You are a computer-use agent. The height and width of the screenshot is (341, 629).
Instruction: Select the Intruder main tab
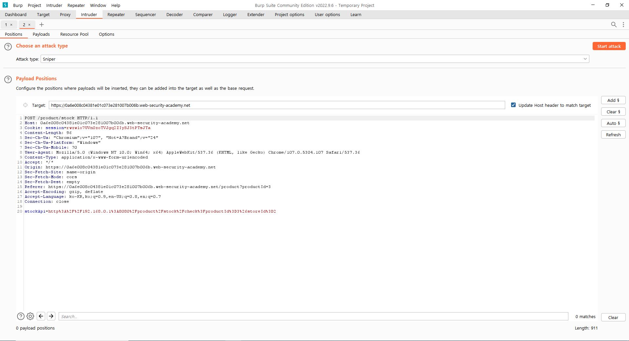point(89,14)
